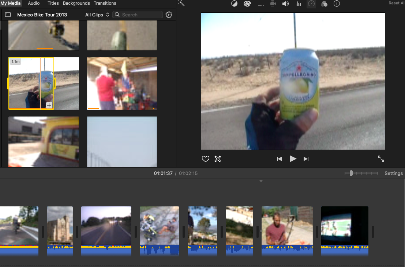Open the volume controls
The image size is (405, 267).
pyautogui.click(x=285, y=4)
